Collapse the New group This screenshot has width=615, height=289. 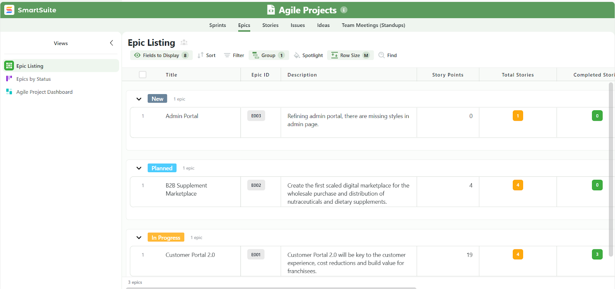tap(139, 99)
